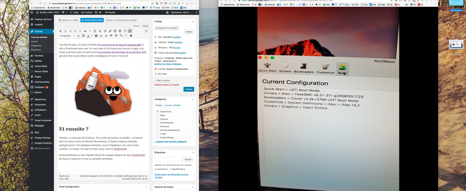This screenshot has width=466, height=191.
Task: Click Enregistrer le brouillon
Action: coord(167,28)
